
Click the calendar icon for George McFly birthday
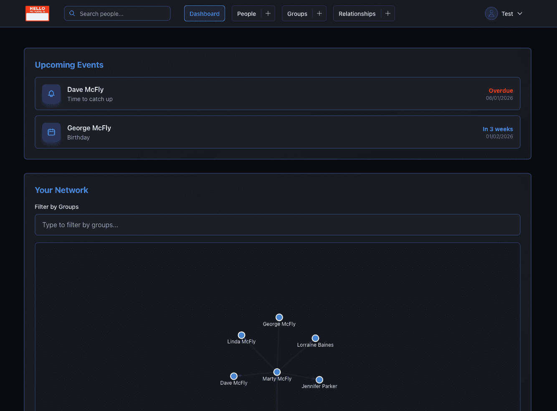pyautogui.click(x=51, y=132)
